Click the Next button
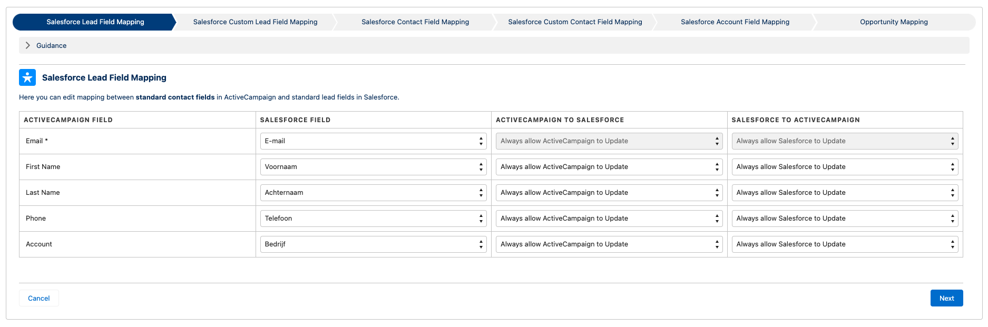Image resolution: width=988 pixels, height=327 pixels. (946, 298)
